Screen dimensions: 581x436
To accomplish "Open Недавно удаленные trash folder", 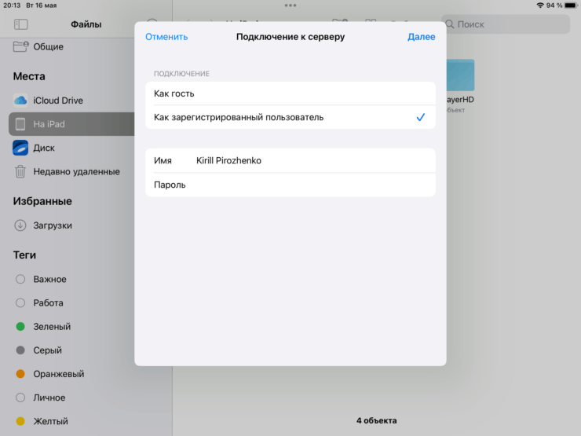I will point(75,171).
